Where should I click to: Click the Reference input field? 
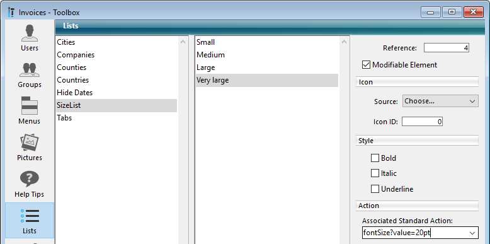pyautogui.click(x=447, y=48)
